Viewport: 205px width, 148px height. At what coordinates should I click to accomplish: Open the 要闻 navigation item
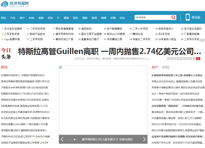pyautogui.click(x=66, y=18)
